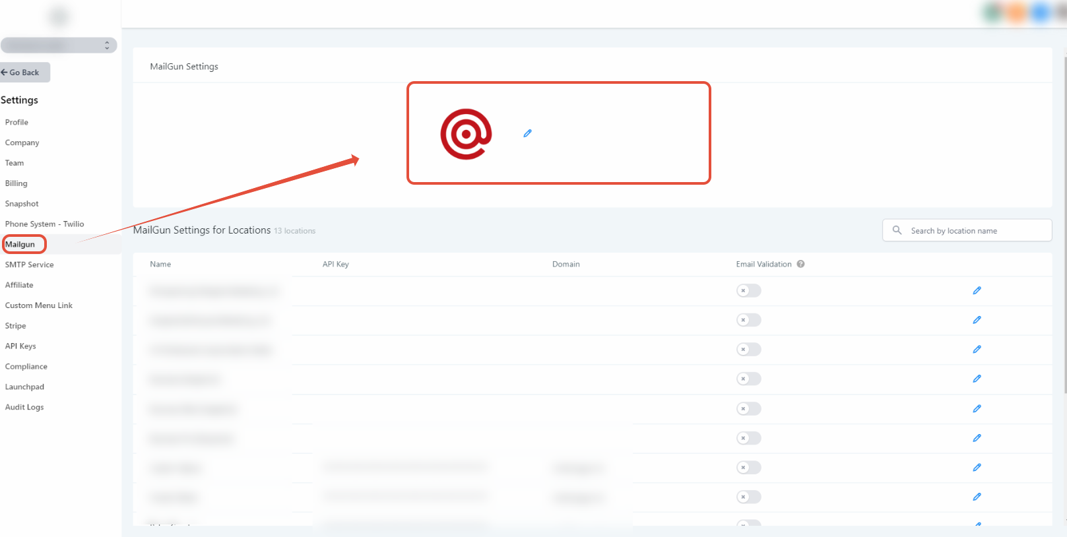Go to SMTP Service settings
The width and height of the screenshot is (1067, 537).
(x=29, y=265)
